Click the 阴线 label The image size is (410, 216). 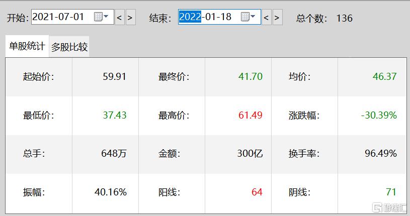click(300, 192)
